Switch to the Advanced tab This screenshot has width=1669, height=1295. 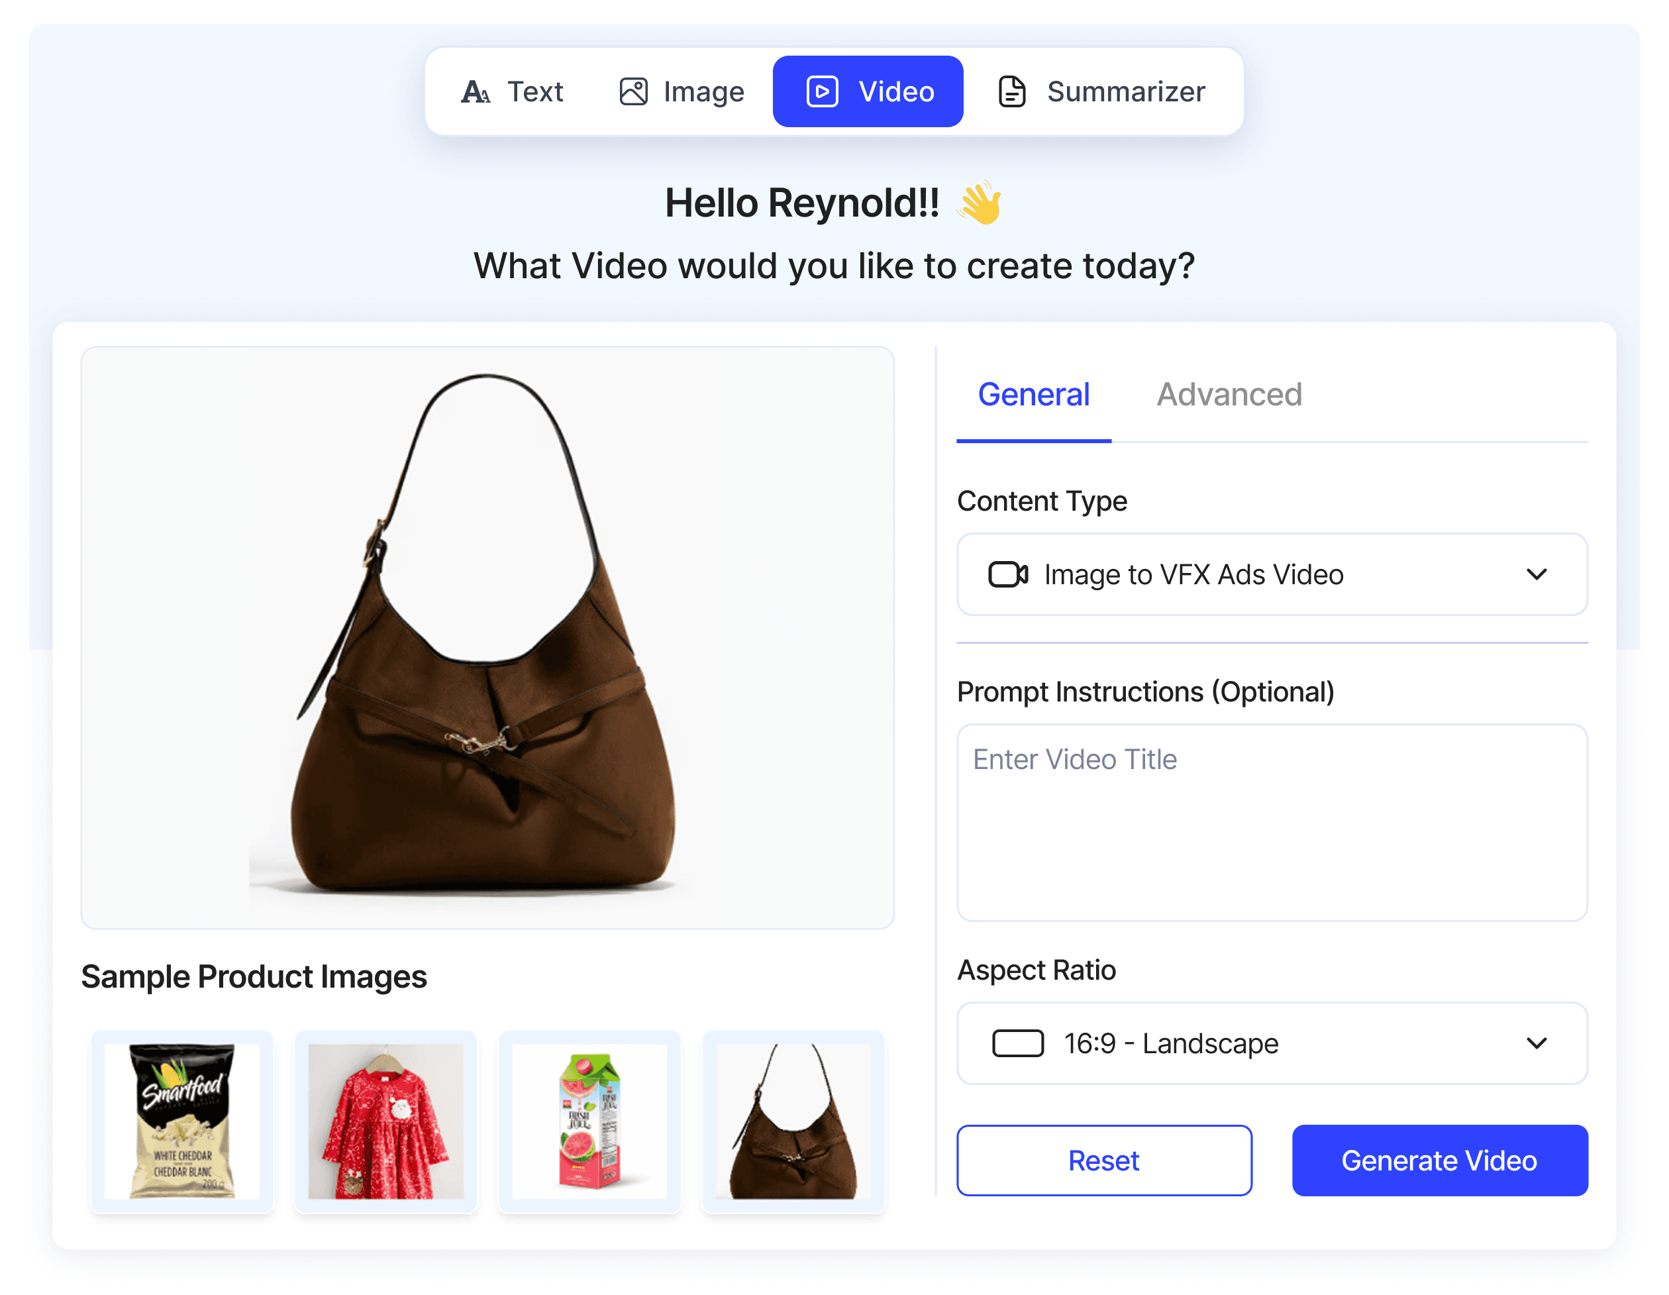pos(1229,395)
